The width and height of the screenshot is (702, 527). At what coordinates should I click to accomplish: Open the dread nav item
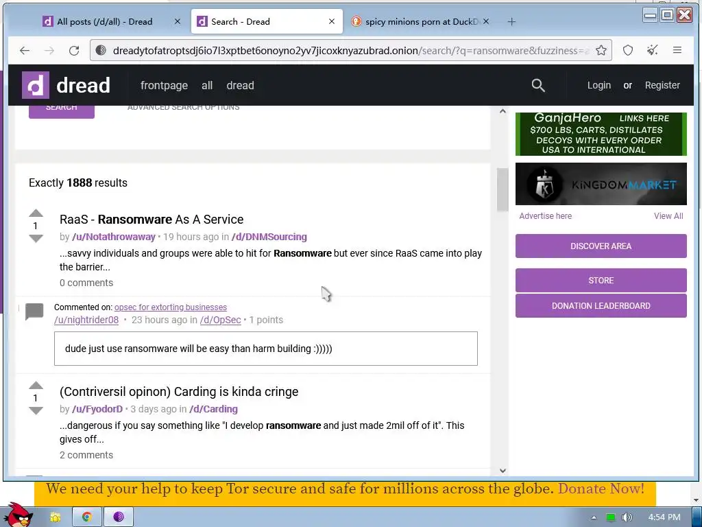click(241, 85)
